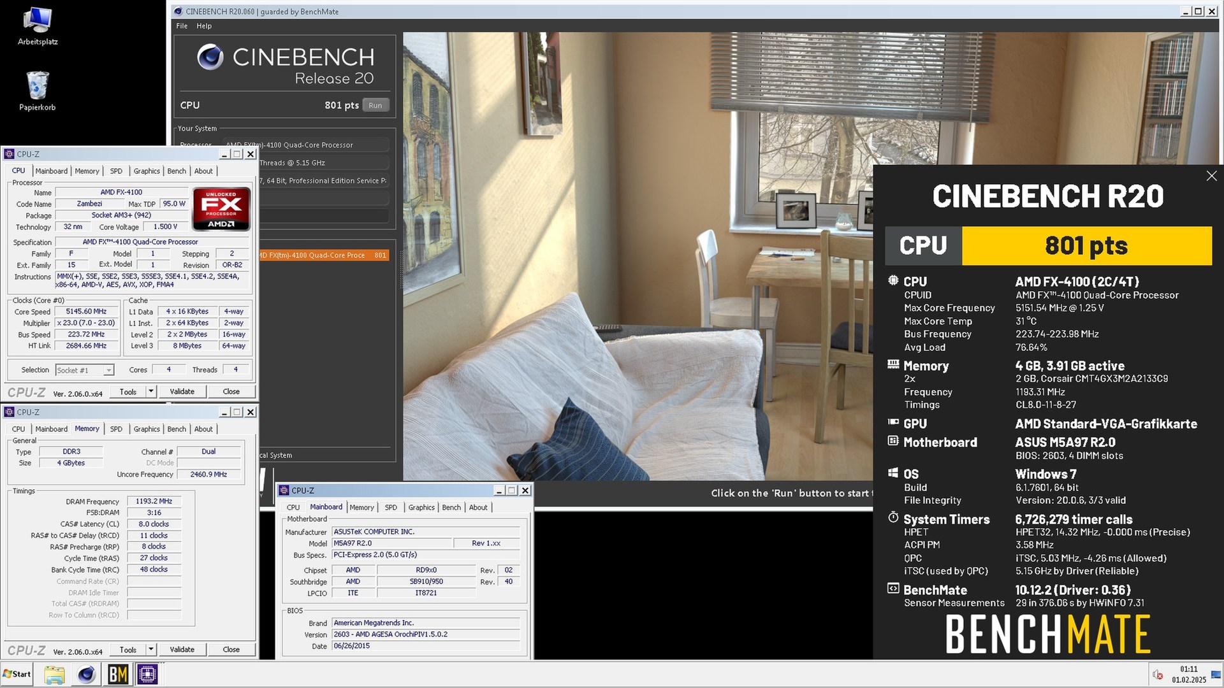The image size is (1224, 688).
Task: Open the Papierkorb recycle bin icon
Action: (38, 91)
